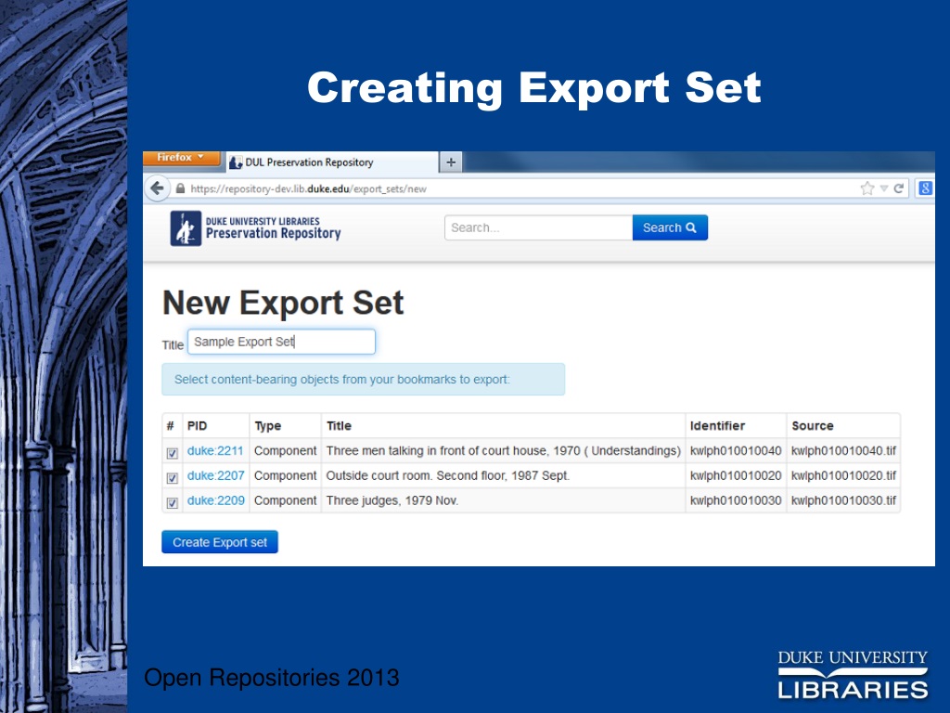Click the Component type in duke:2209 row
Screen dimensions: 950x713
(x=286, y=500)
